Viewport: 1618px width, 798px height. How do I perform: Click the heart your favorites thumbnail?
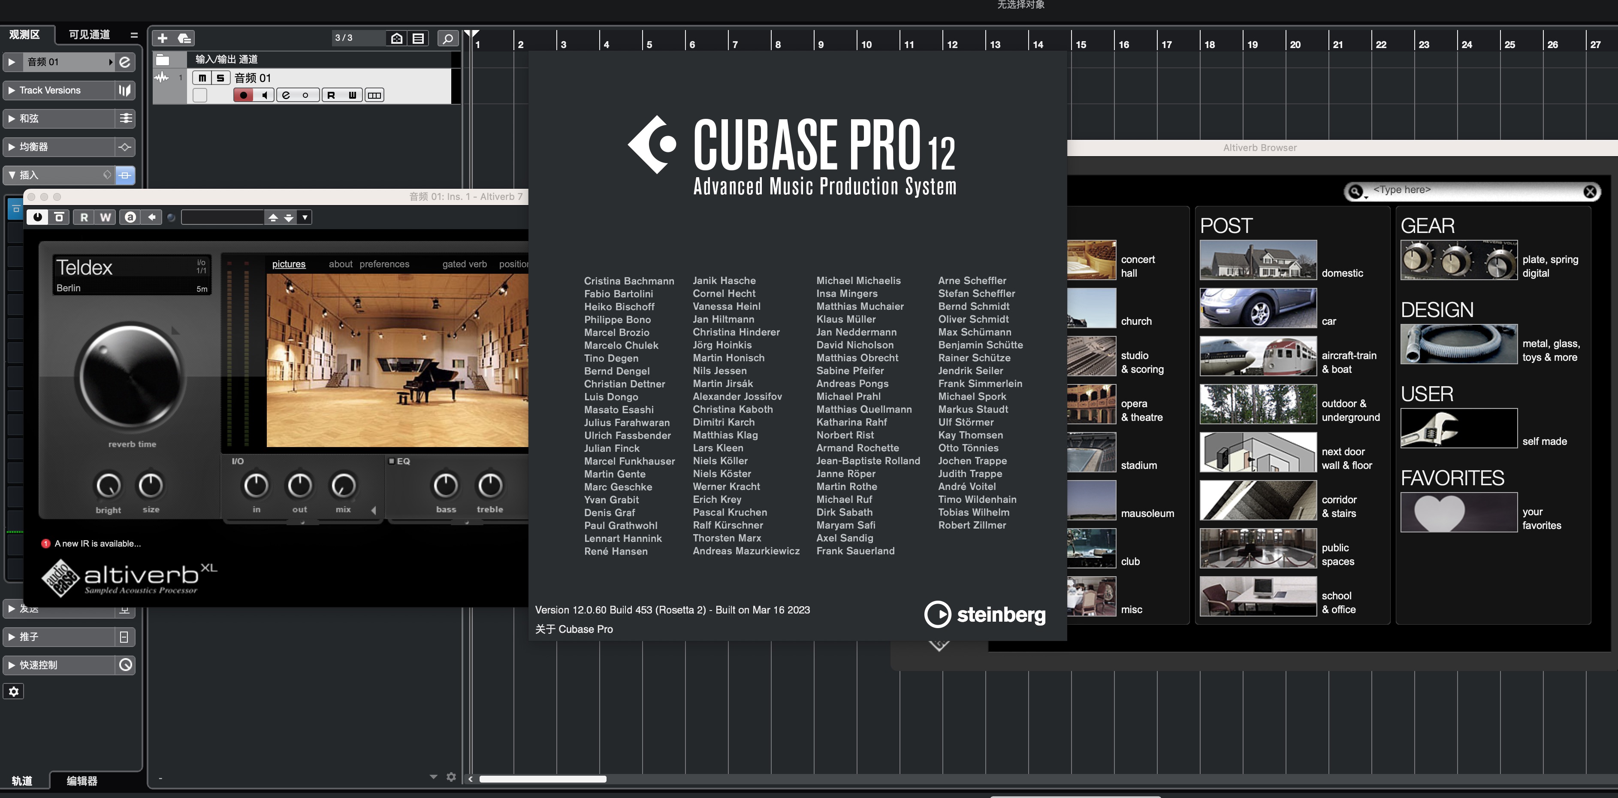point(1458,512)
